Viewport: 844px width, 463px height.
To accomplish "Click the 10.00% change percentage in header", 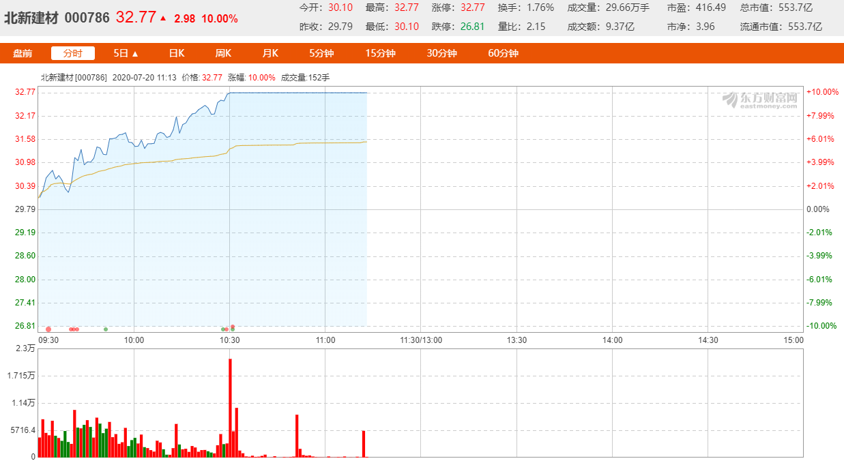I will coord(221,18).
